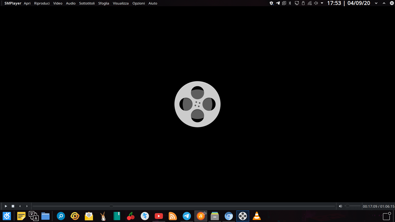Open the Video menu

click(x=58, y=3)
